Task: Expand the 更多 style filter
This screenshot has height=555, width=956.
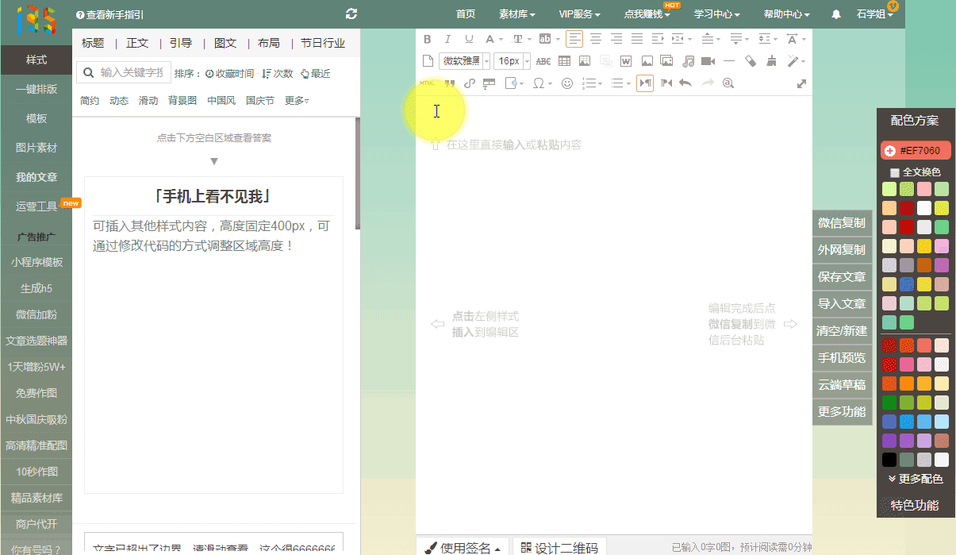Action: pyautogui.click(x=297, y=101)
